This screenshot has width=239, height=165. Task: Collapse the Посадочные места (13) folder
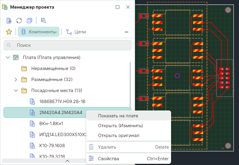click(16, 91)
